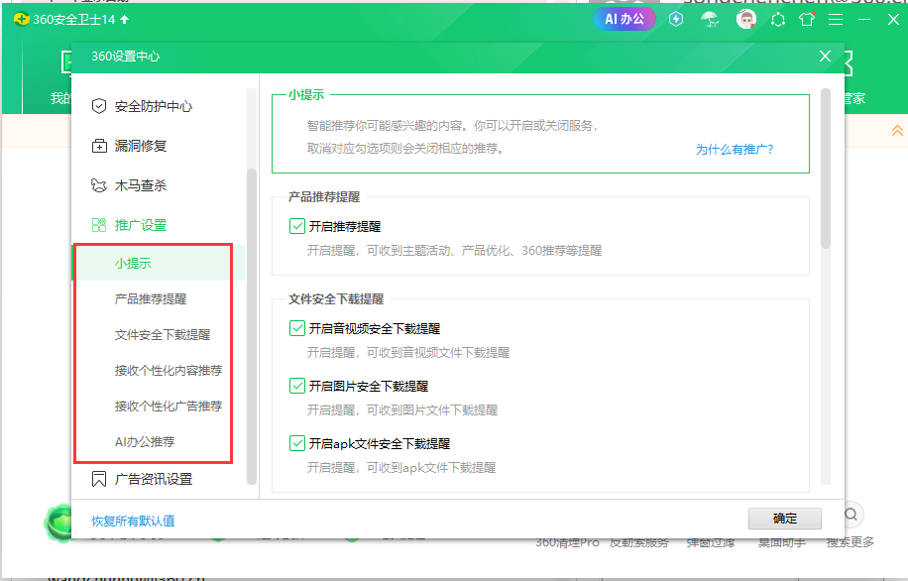Screen dimensions: 908x581
Task: Click the sidebar vertical scrollbar
Action: pos(252,326)
